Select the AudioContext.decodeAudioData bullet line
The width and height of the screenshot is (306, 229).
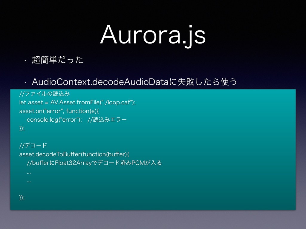134,82
